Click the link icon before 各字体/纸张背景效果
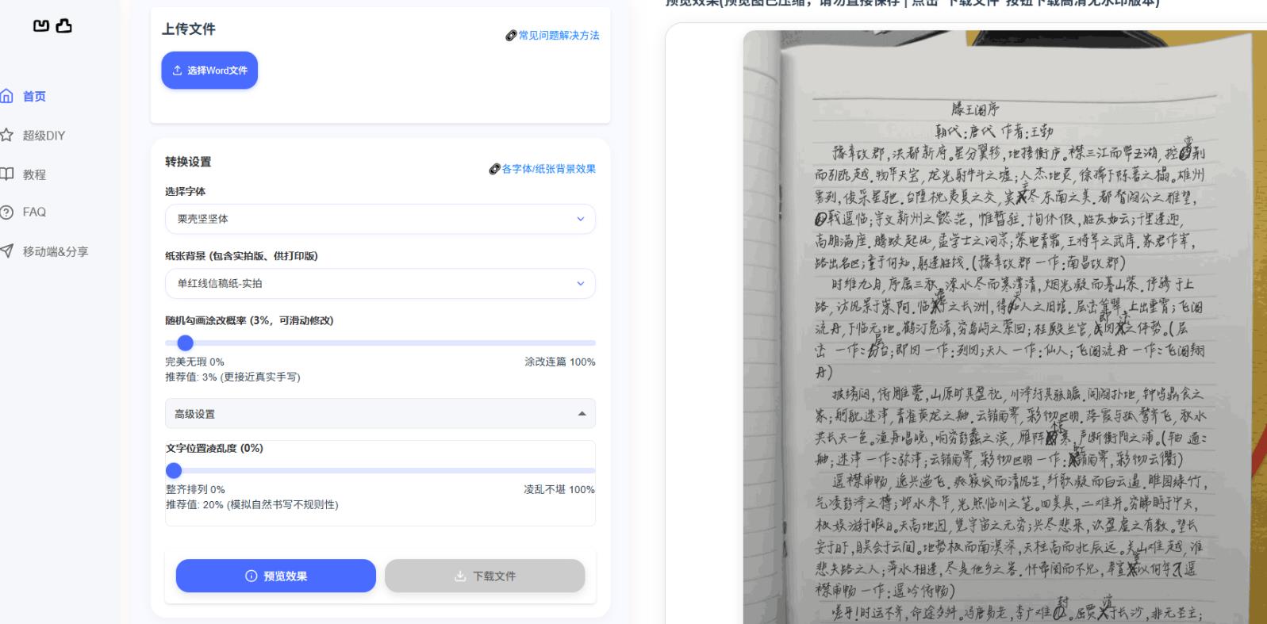This screenshot has width=1267, height=624. [x=494, y=169]
